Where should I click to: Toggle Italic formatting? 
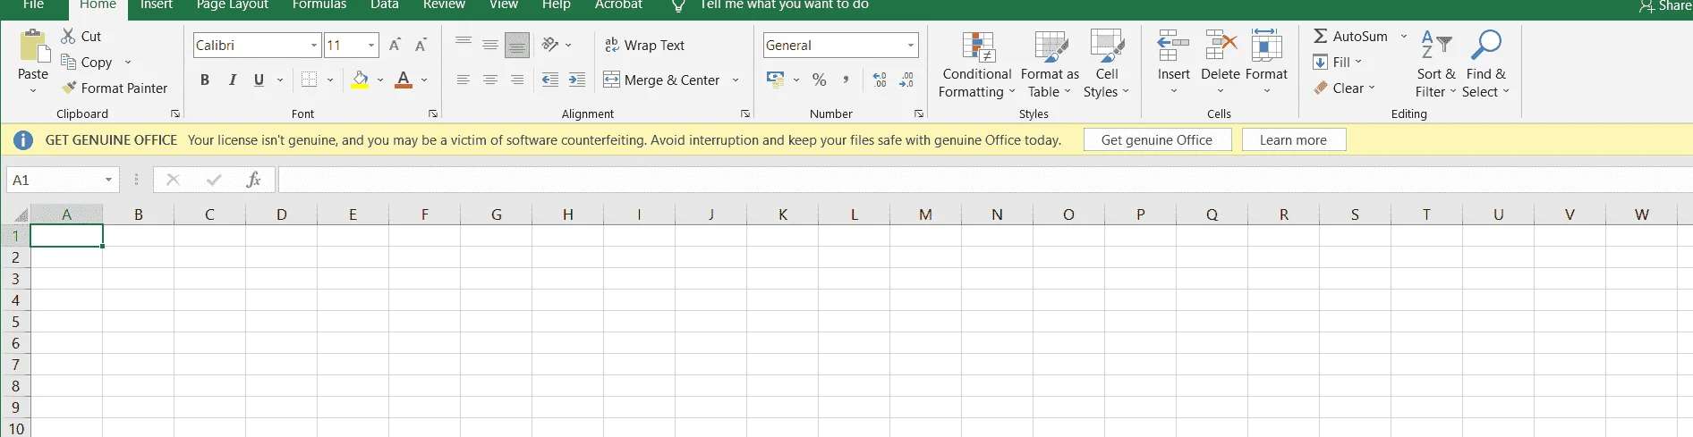pyautogui.click(x=233, y=80)
